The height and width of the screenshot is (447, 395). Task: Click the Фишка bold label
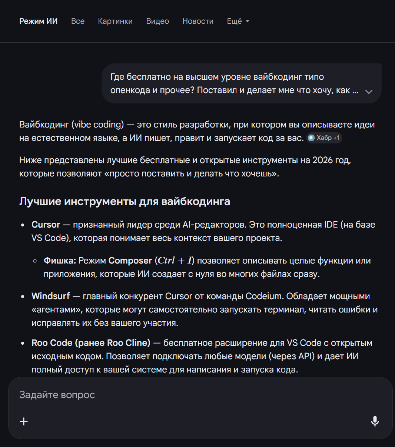(60, 261)
